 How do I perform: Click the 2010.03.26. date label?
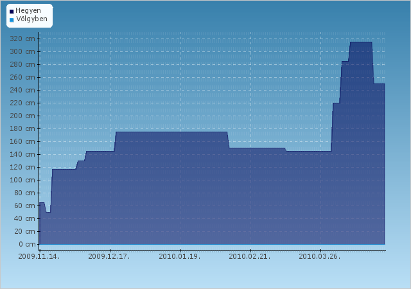320,256
